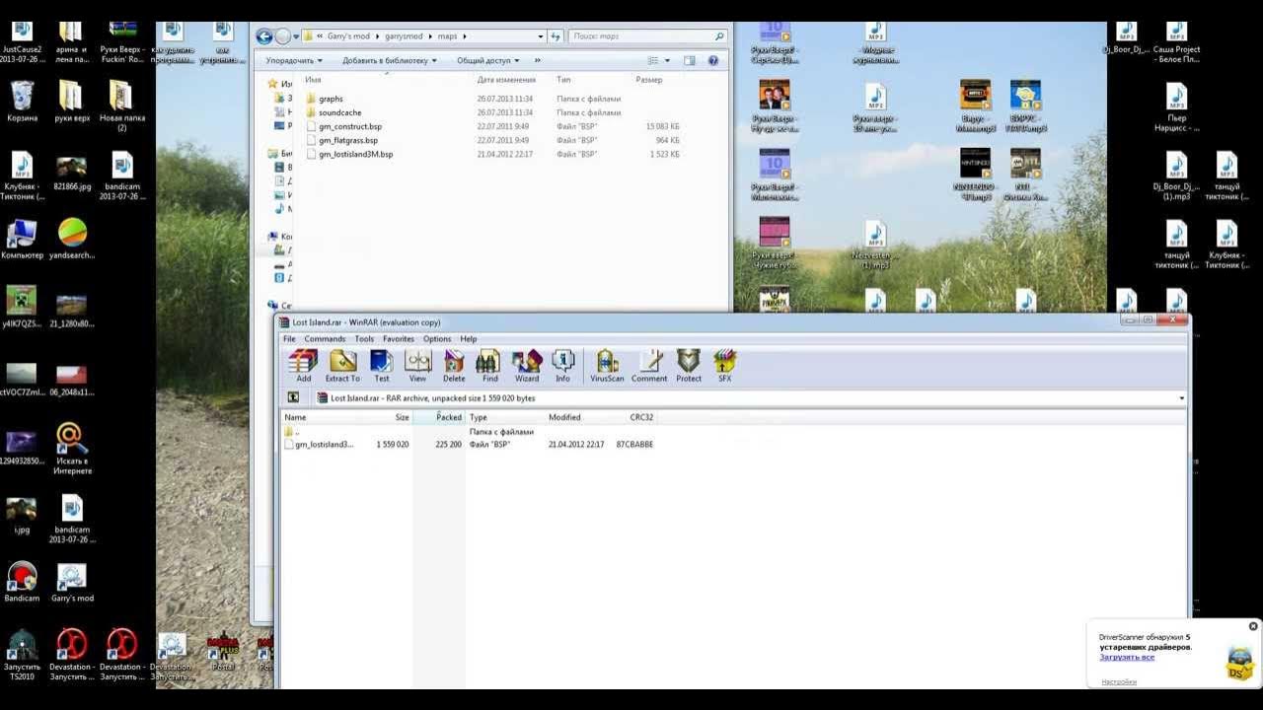Open the Добавить в библиотеку dropdown

390,60
